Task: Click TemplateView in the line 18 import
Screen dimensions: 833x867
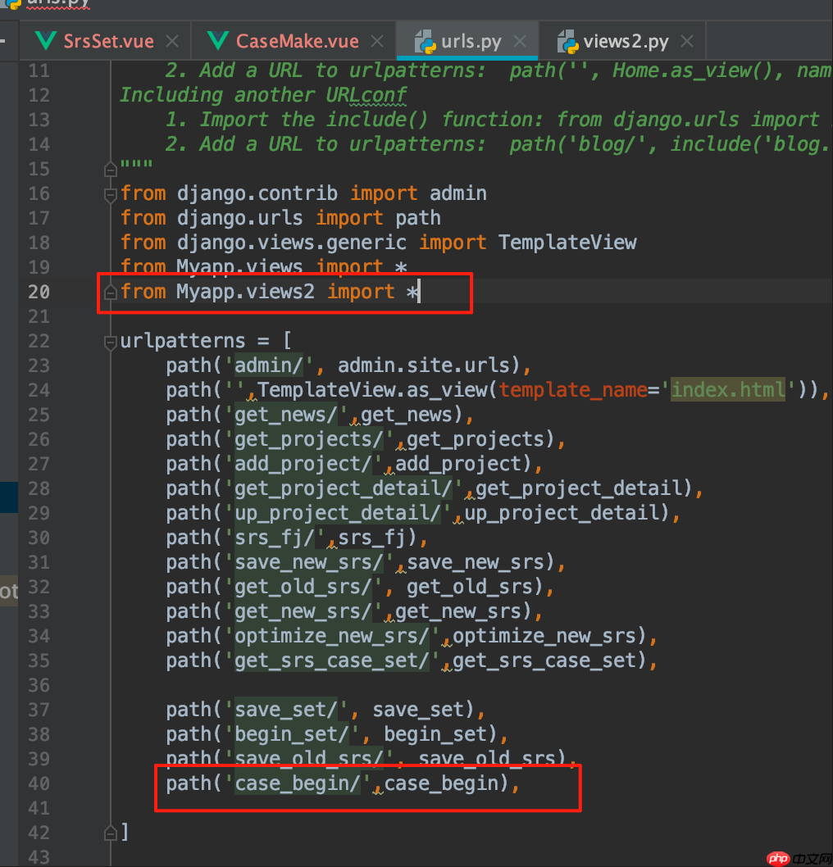Action: pos(567,243)
